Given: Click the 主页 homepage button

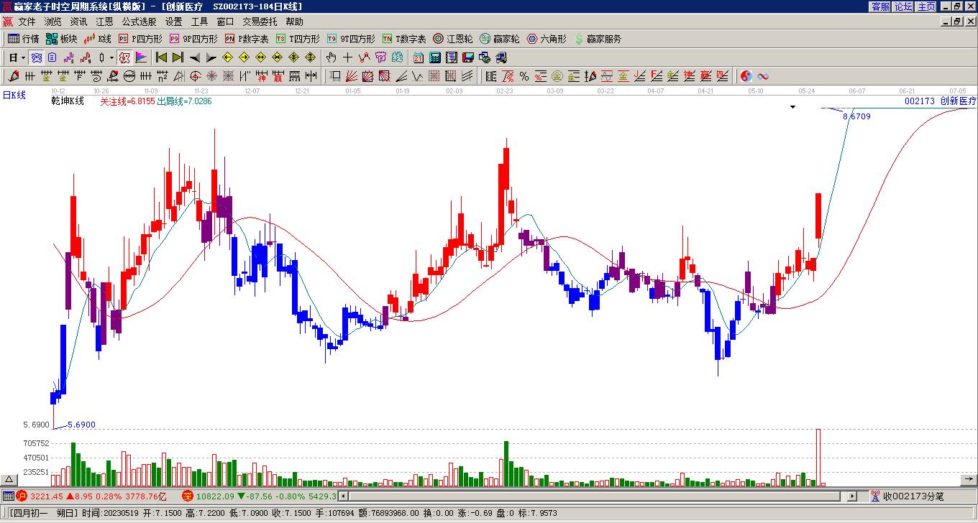Looking at the screenshot, I should tap(926, 6).
